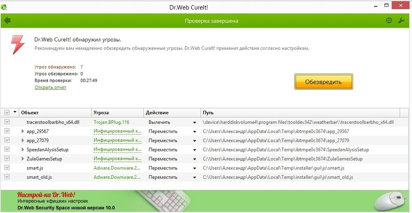This screenshot has width=412, height=213.
Task: Click the threat link for ZulaGamesSetup
Action: pos(117,159)
